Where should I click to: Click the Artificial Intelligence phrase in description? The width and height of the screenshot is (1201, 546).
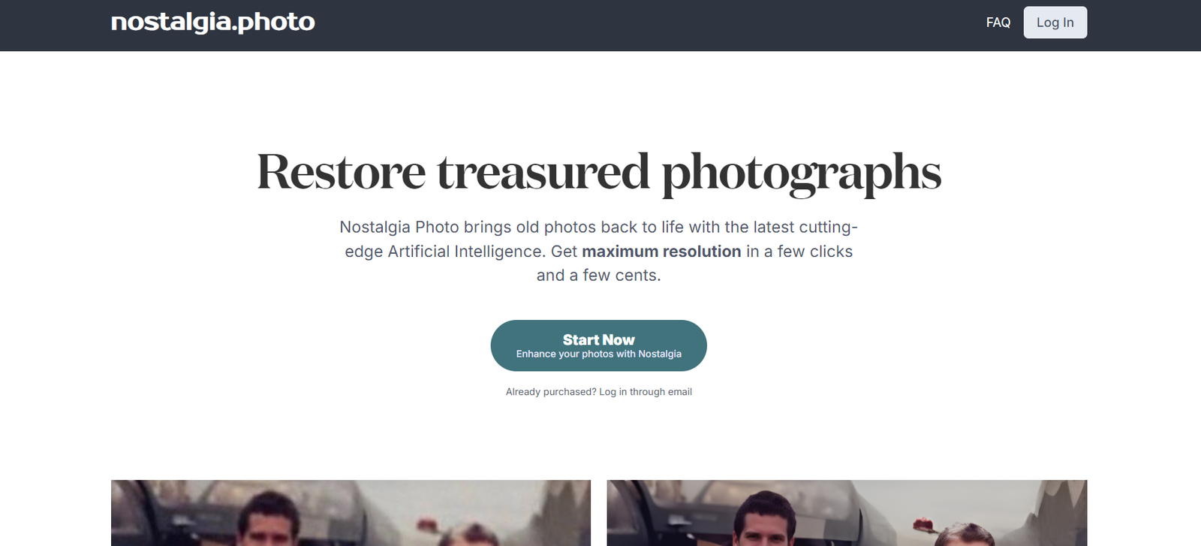[465, 252]
